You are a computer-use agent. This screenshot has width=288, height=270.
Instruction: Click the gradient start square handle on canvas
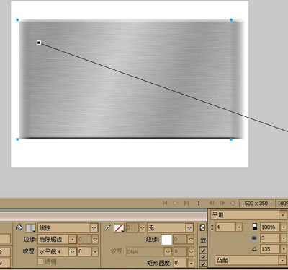(x=39, y=43)
